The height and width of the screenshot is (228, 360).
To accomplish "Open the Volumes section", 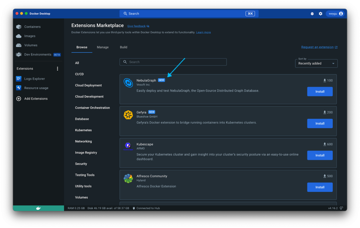I will 30,45.
